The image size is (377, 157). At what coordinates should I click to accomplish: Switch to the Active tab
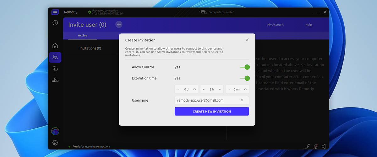tap(83, 35)
